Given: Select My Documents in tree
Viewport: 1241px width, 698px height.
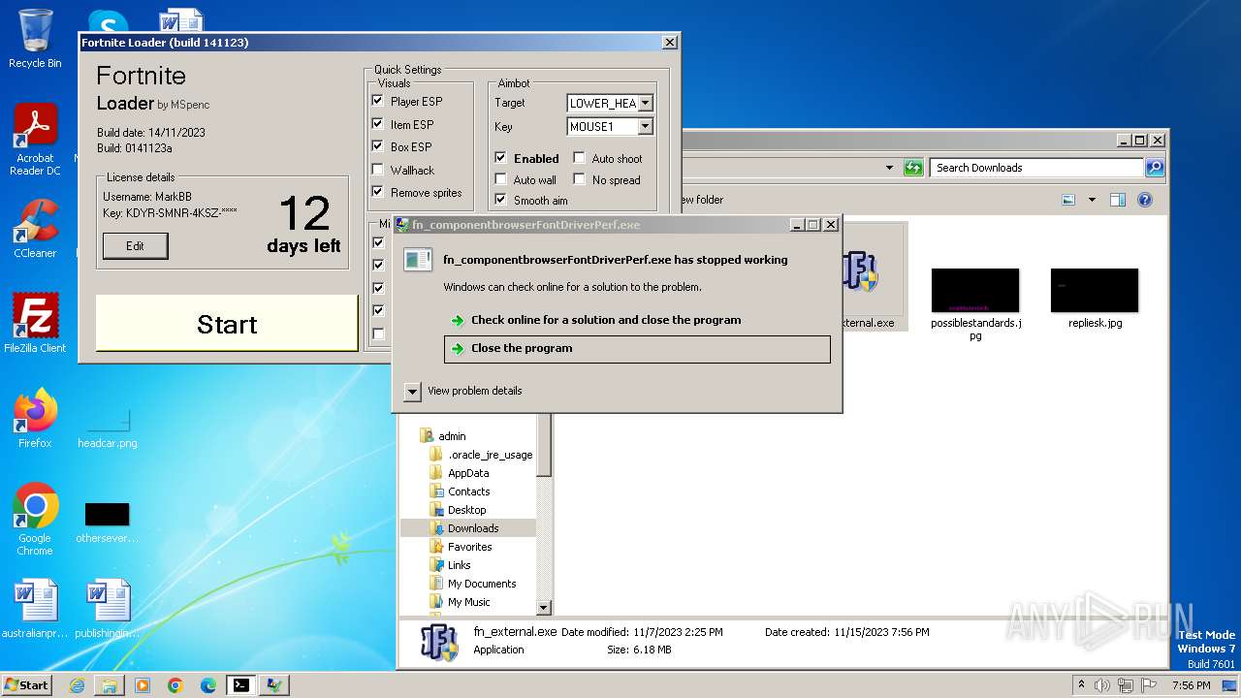Looking at the screenshot, I should [482, 584].
